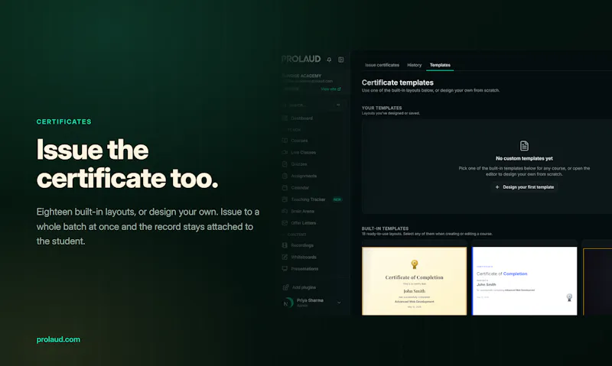
Task: Click Design your first template button
Action: 524,187
